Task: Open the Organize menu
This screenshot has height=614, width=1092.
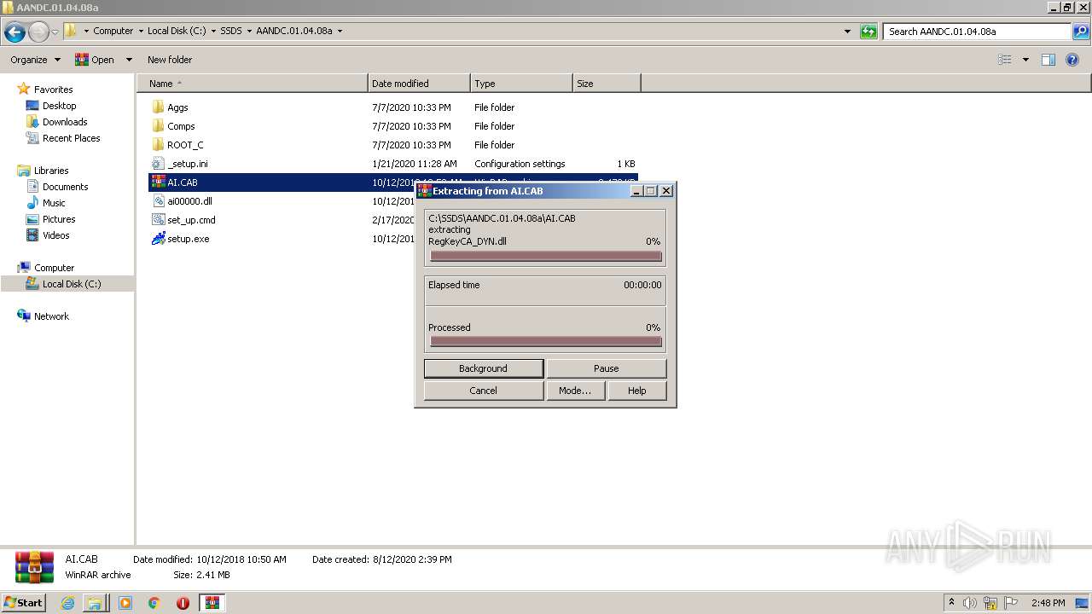Action: pyautogui.click(x=35, y=60)
